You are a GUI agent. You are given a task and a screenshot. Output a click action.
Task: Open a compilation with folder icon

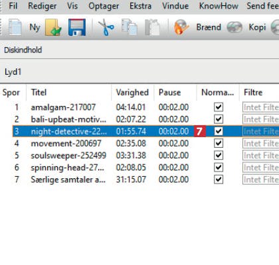(53, 27)
